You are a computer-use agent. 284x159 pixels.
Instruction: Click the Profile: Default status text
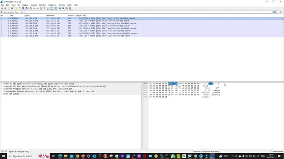[278, 151]
